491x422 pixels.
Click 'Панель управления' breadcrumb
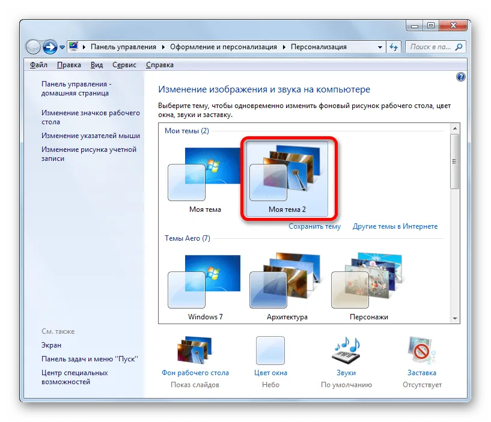pos(123,47)
